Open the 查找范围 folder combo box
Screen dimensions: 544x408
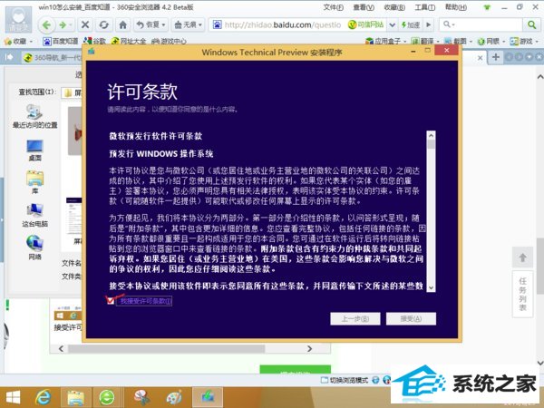click(x=73, y=92)
